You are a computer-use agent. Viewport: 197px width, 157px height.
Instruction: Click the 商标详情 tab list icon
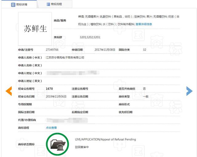coord(13,5)
